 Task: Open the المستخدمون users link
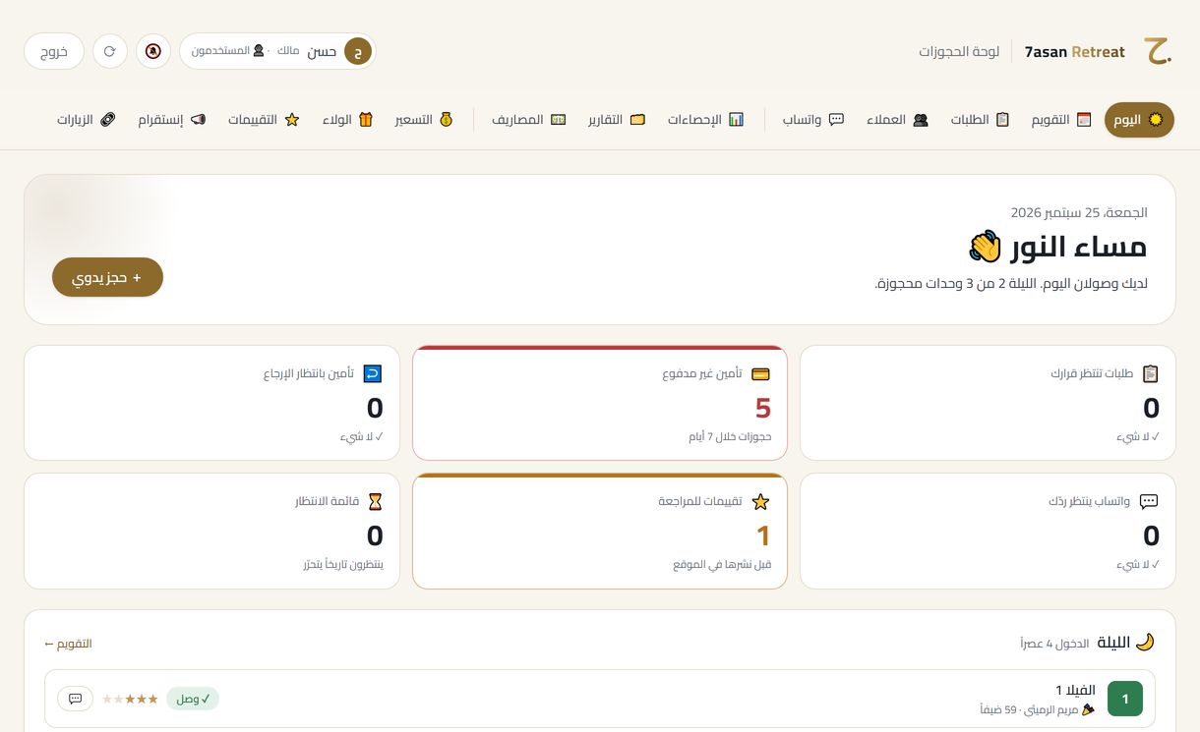pyautogui.click(x=228, y=51)
